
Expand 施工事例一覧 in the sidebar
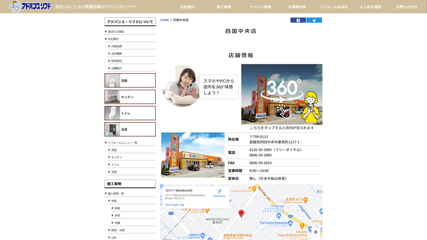[x=116, y=194]
